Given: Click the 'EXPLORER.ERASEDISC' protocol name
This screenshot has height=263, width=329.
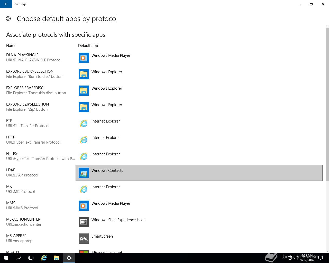Looking at the screenshot, I should coord(25,88).
